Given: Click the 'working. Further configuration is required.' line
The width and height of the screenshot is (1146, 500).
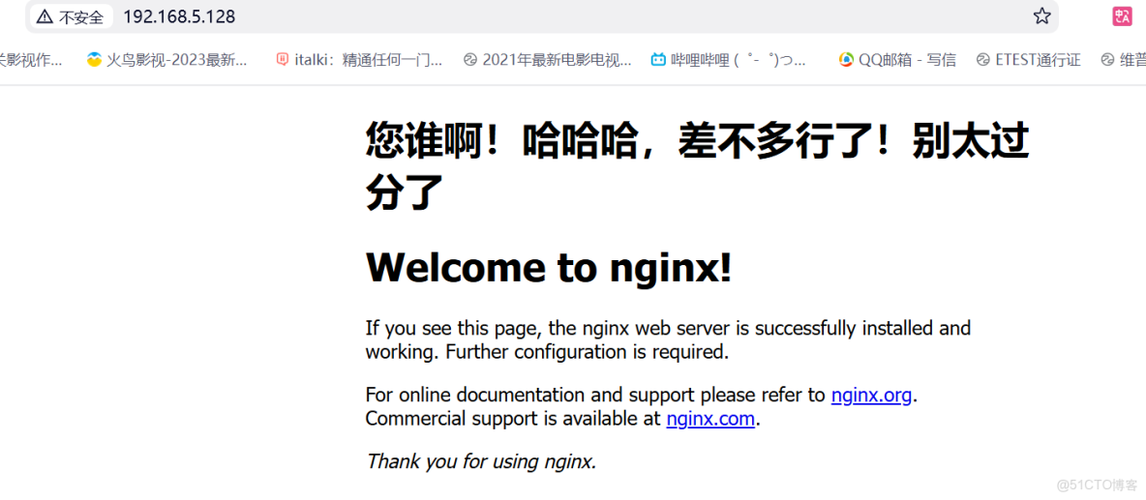Looking at the screenshot, I should [x=548, y=353].
